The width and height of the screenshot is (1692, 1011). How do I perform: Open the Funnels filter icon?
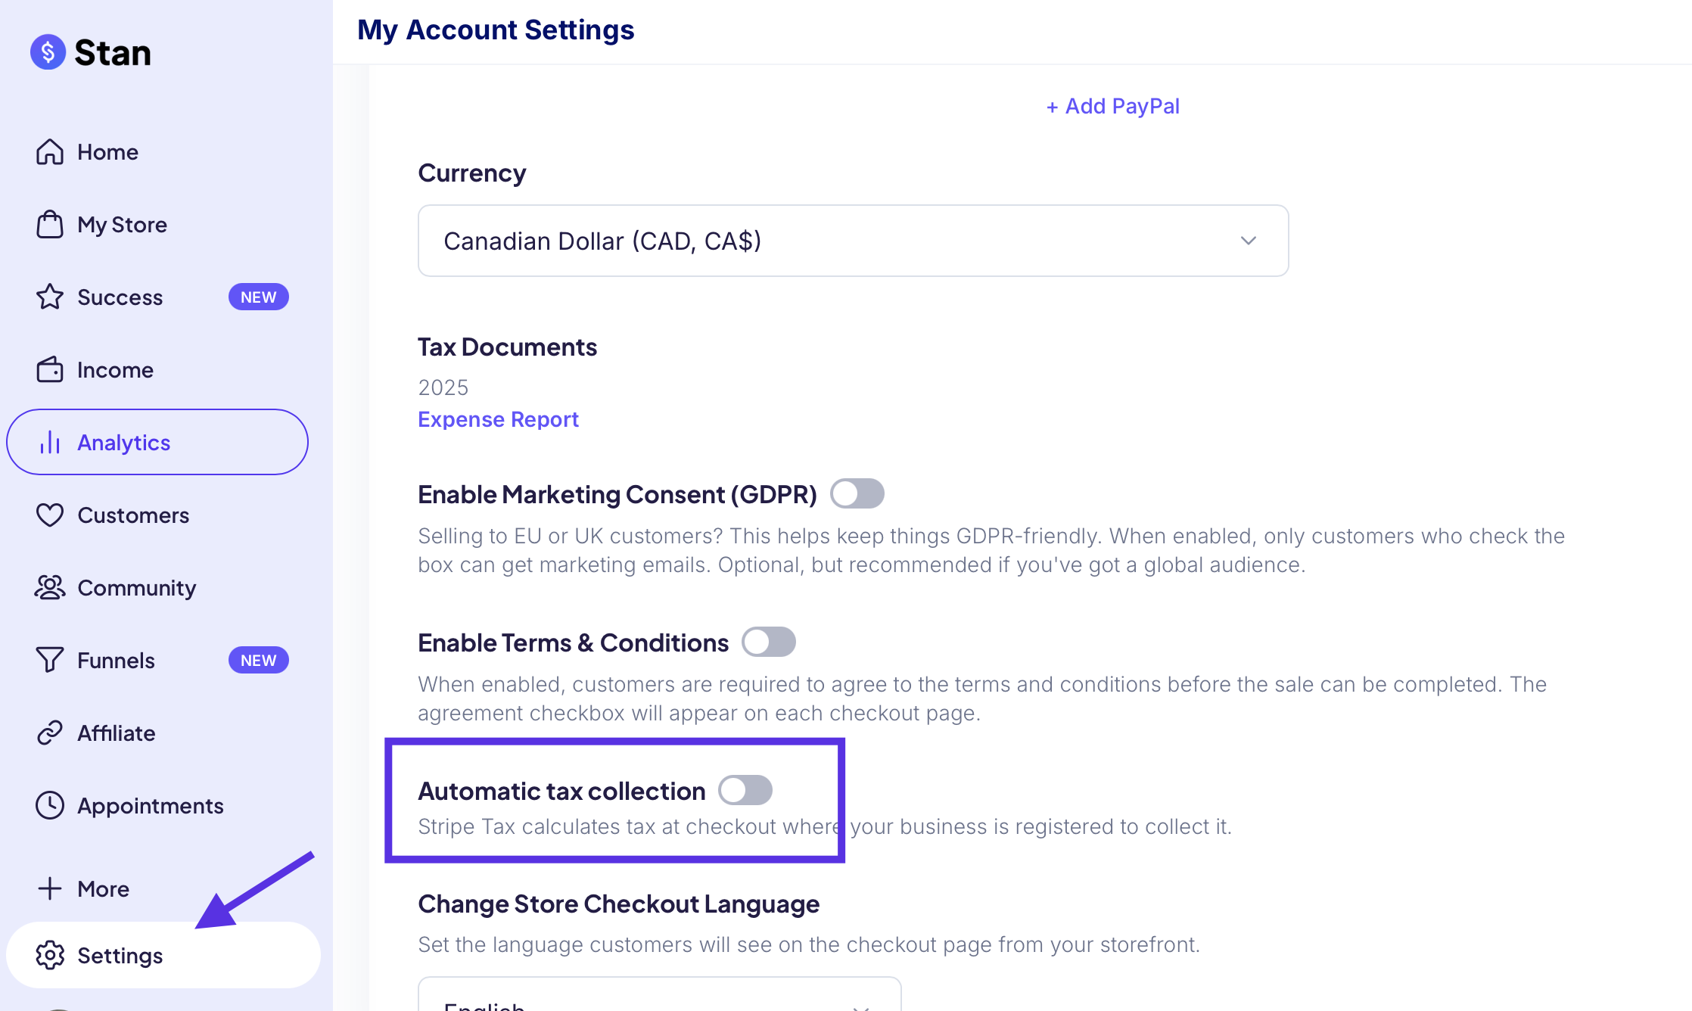coord(50,660)
